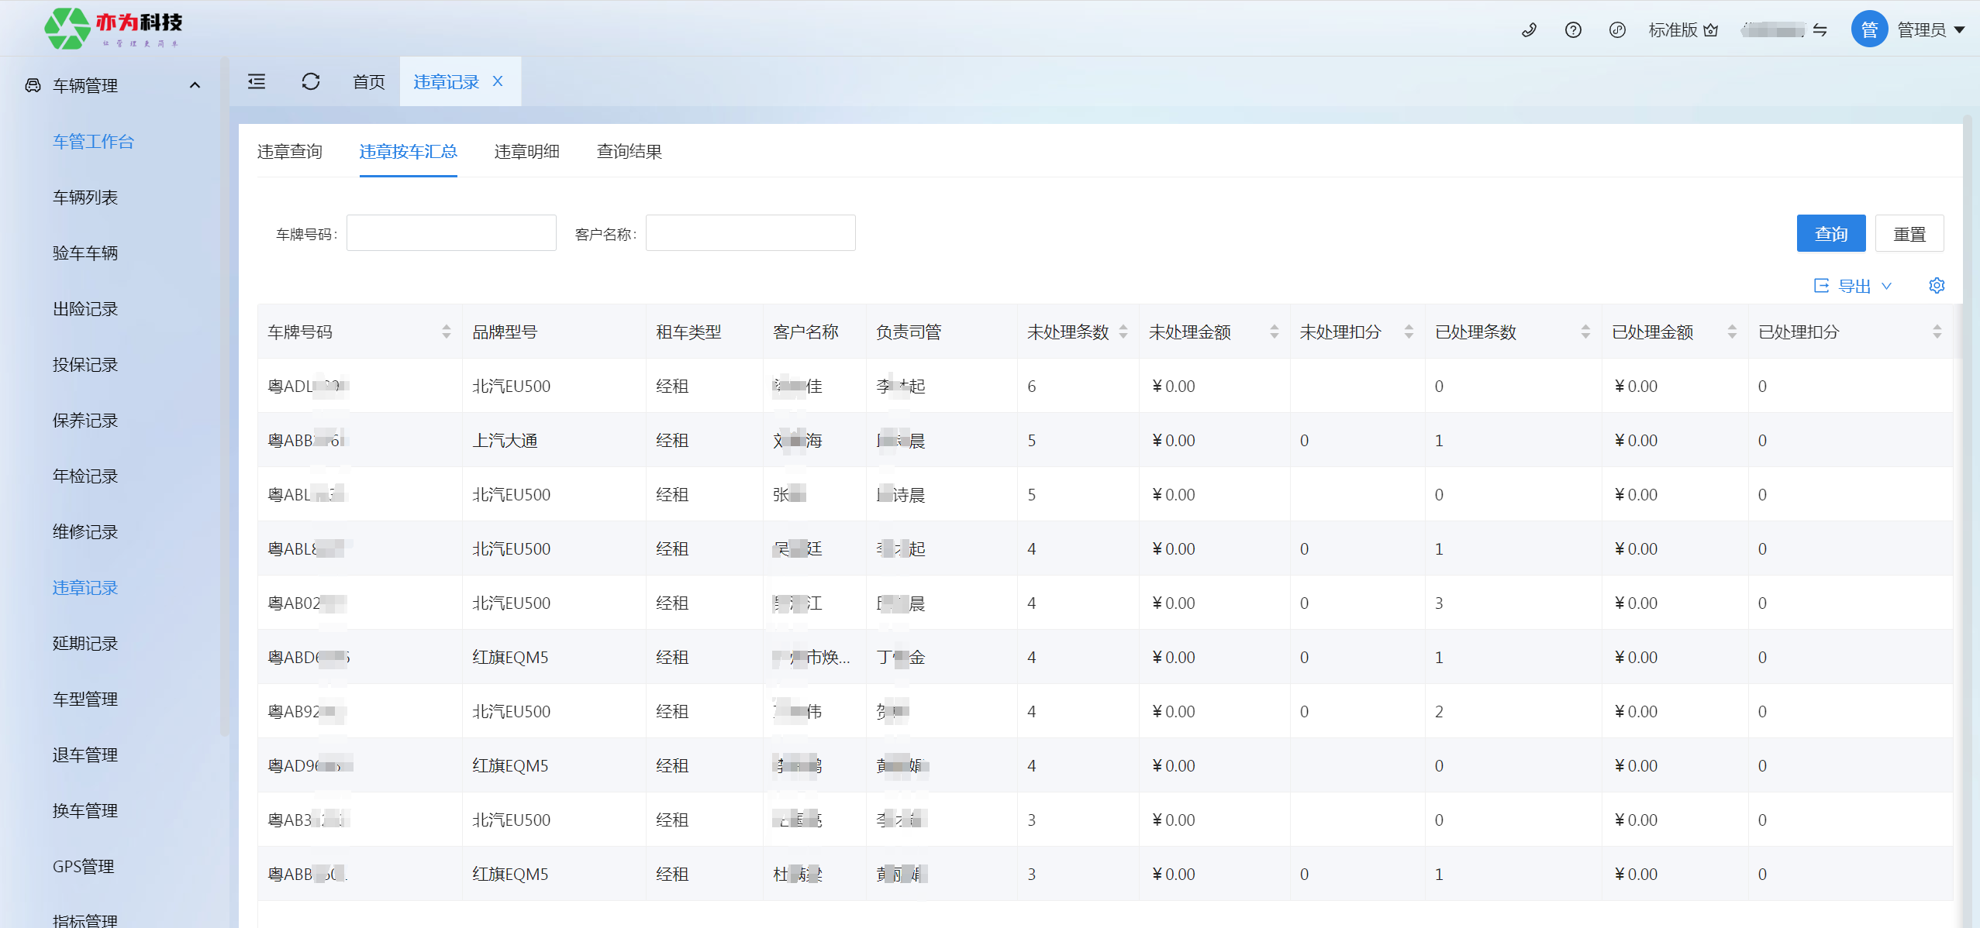Collapse the 车辆管理 sidebar section

pyautogui.click(x=195, y=85)
